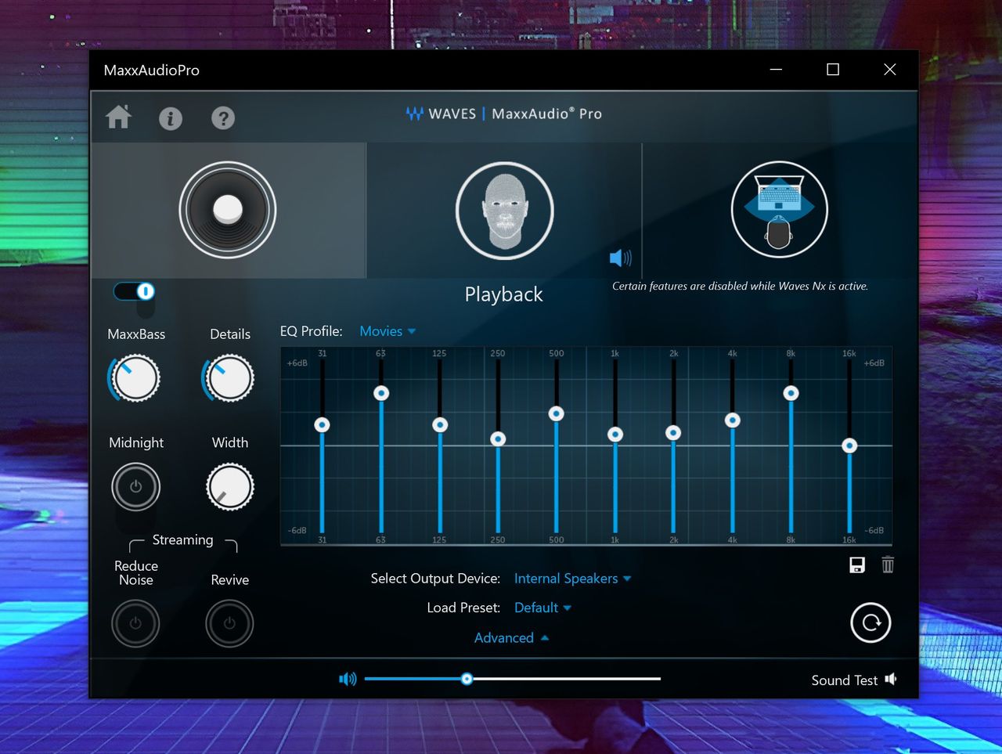Toggle the Reduce Noise power button
The width and height of the screenshot is (1002, 754).
coord(135,623)
